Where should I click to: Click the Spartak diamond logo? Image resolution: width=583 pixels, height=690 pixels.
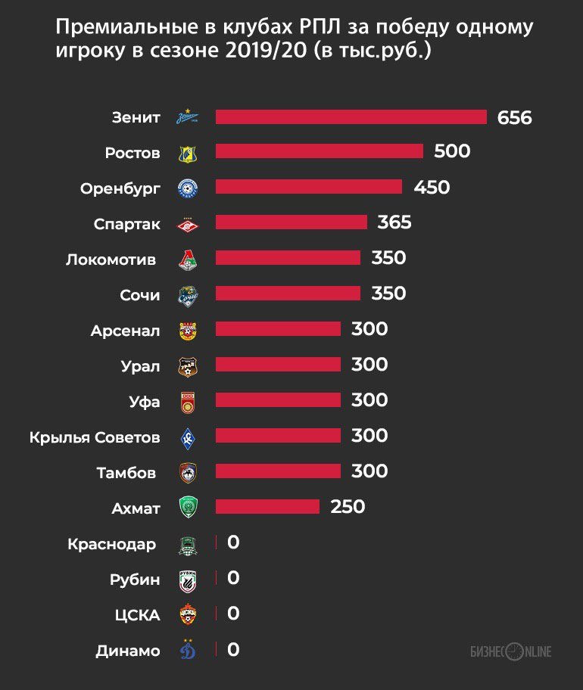[x=188, y=223]
